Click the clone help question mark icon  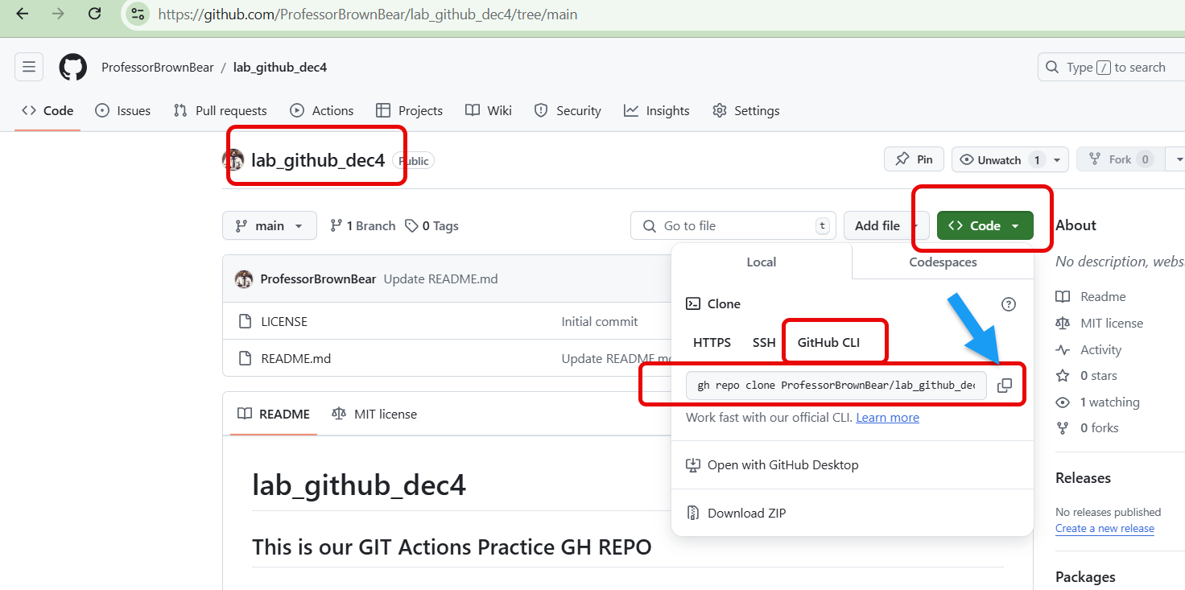click(1008, 304)
